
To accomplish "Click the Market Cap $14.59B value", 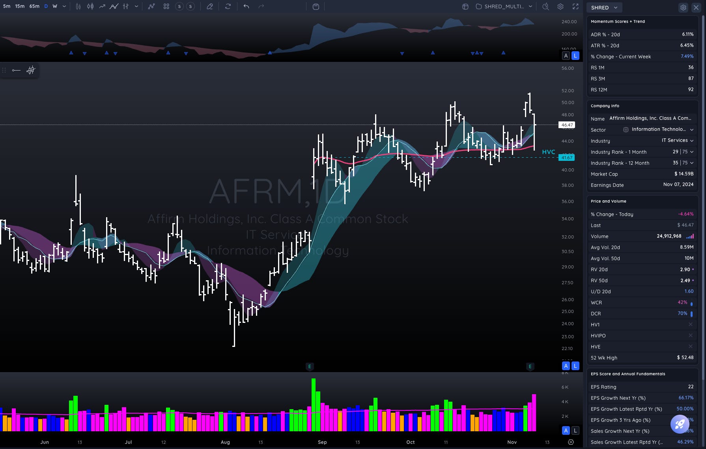I will tap(684, 174).
